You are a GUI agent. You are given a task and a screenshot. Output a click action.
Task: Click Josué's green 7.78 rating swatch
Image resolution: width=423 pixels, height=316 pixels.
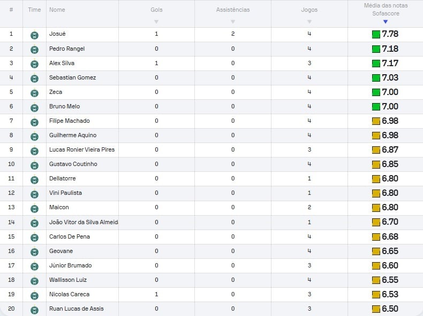pos(376,34)
